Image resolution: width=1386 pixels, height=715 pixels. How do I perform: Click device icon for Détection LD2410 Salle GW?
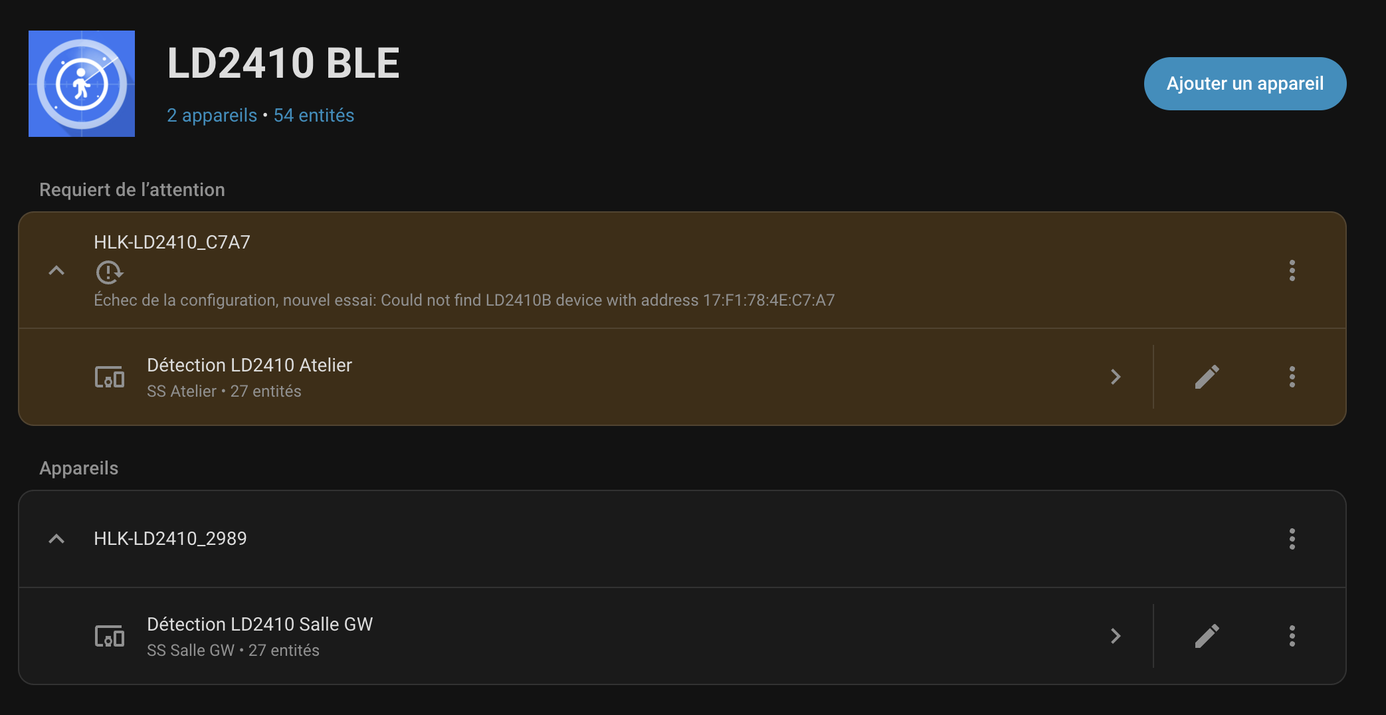(110, 637)
